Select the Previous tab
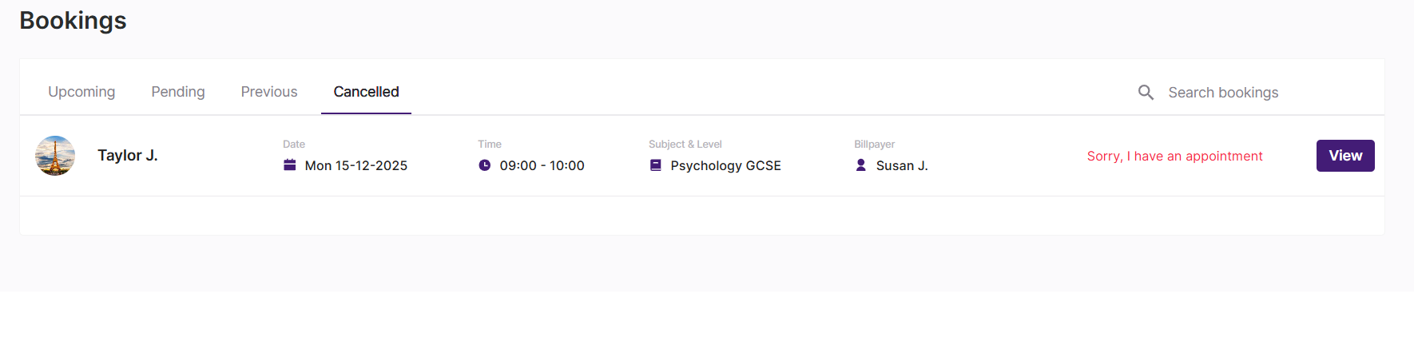Screen dimensions: 1414x361 [269, 92]
